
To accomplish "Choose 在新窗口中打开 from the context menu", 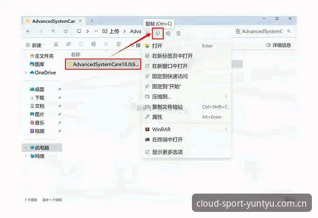I will click(187, 66).
